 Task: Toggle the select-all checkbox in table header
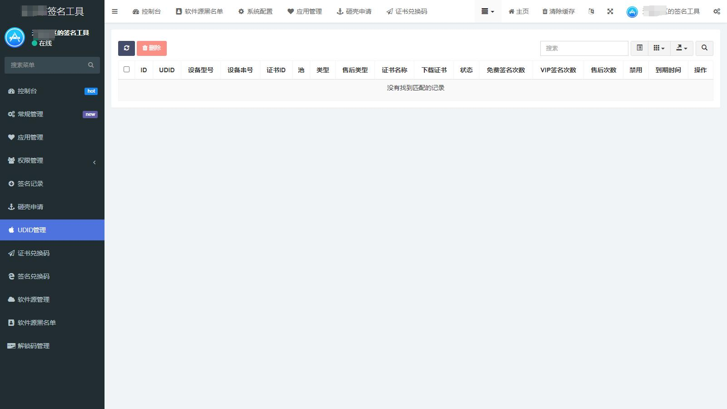point(126,69)
